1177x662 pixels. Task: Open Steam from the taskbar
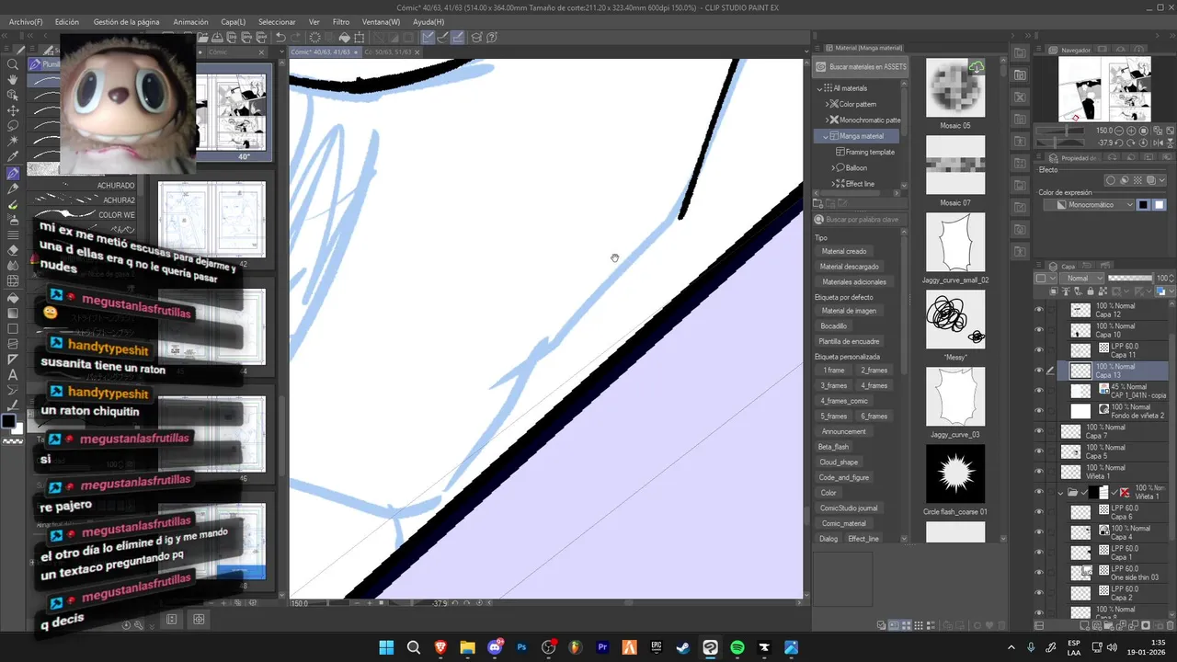click(x=683, y=647)
